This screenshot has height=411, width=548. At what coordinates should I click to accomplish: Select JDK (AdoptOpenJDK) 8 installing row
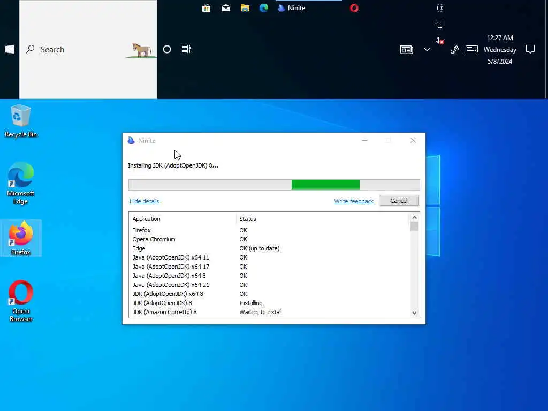(x=269, y=303)
